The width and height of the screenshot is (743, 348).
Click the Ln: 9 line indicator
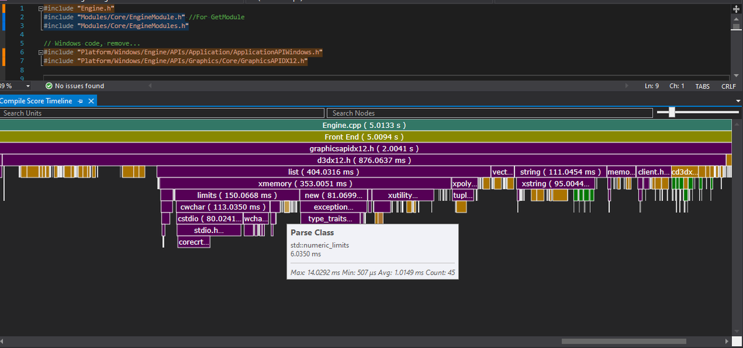[x=651, y=86]
